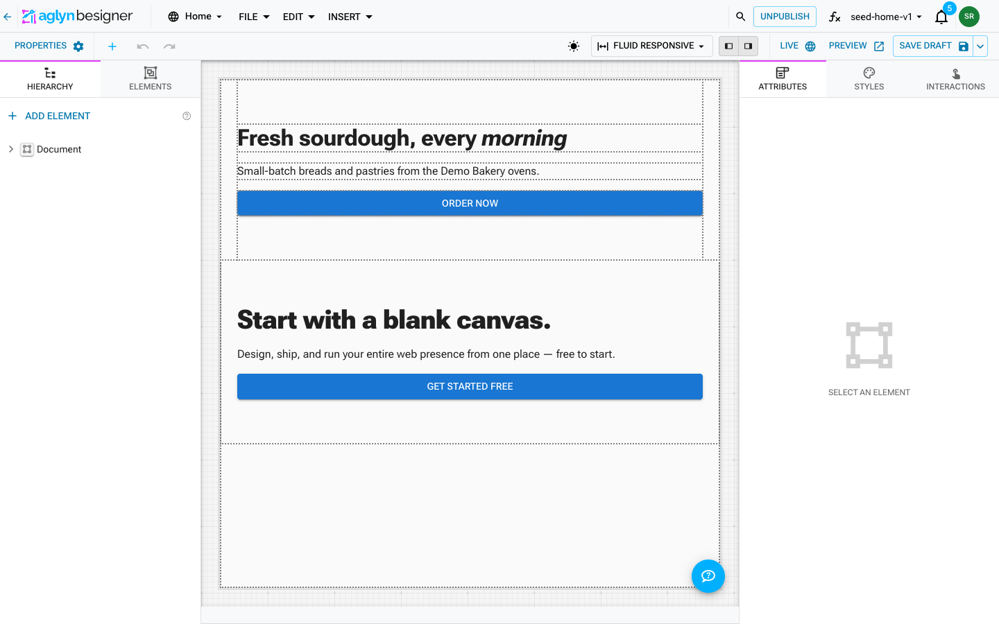
Task: Toggle the left sidebar panel
Action: [x=728, y=46]
